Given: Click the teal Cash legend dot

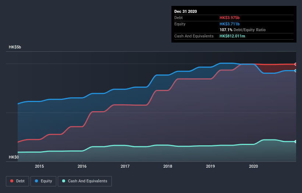Looking at the screenshot, I should 64,181.
